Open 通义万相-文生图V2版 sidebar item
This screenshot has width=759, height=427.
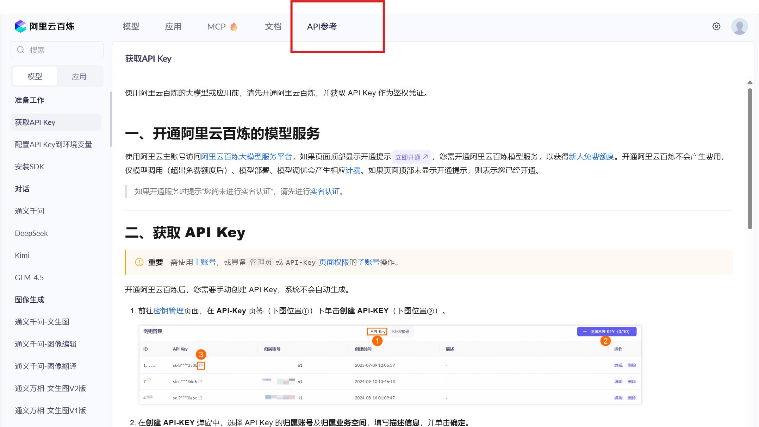pos(50,388)
